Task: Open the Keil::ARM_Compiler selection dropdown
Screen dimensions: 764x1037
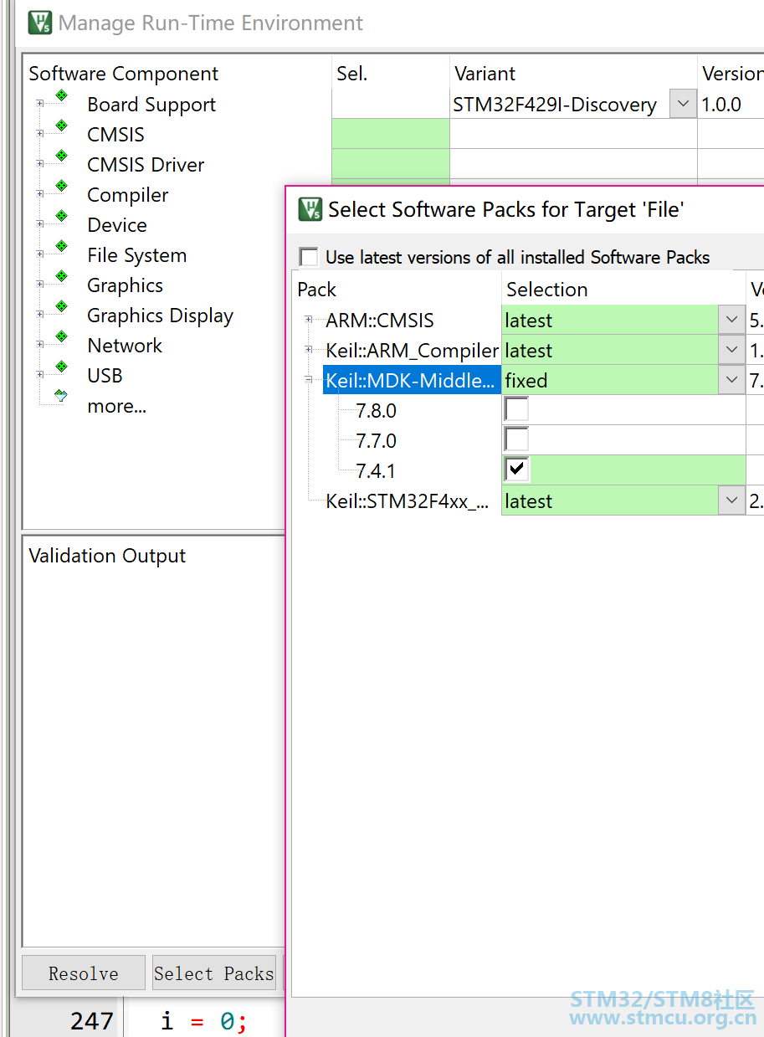Action: pos(732,351)
